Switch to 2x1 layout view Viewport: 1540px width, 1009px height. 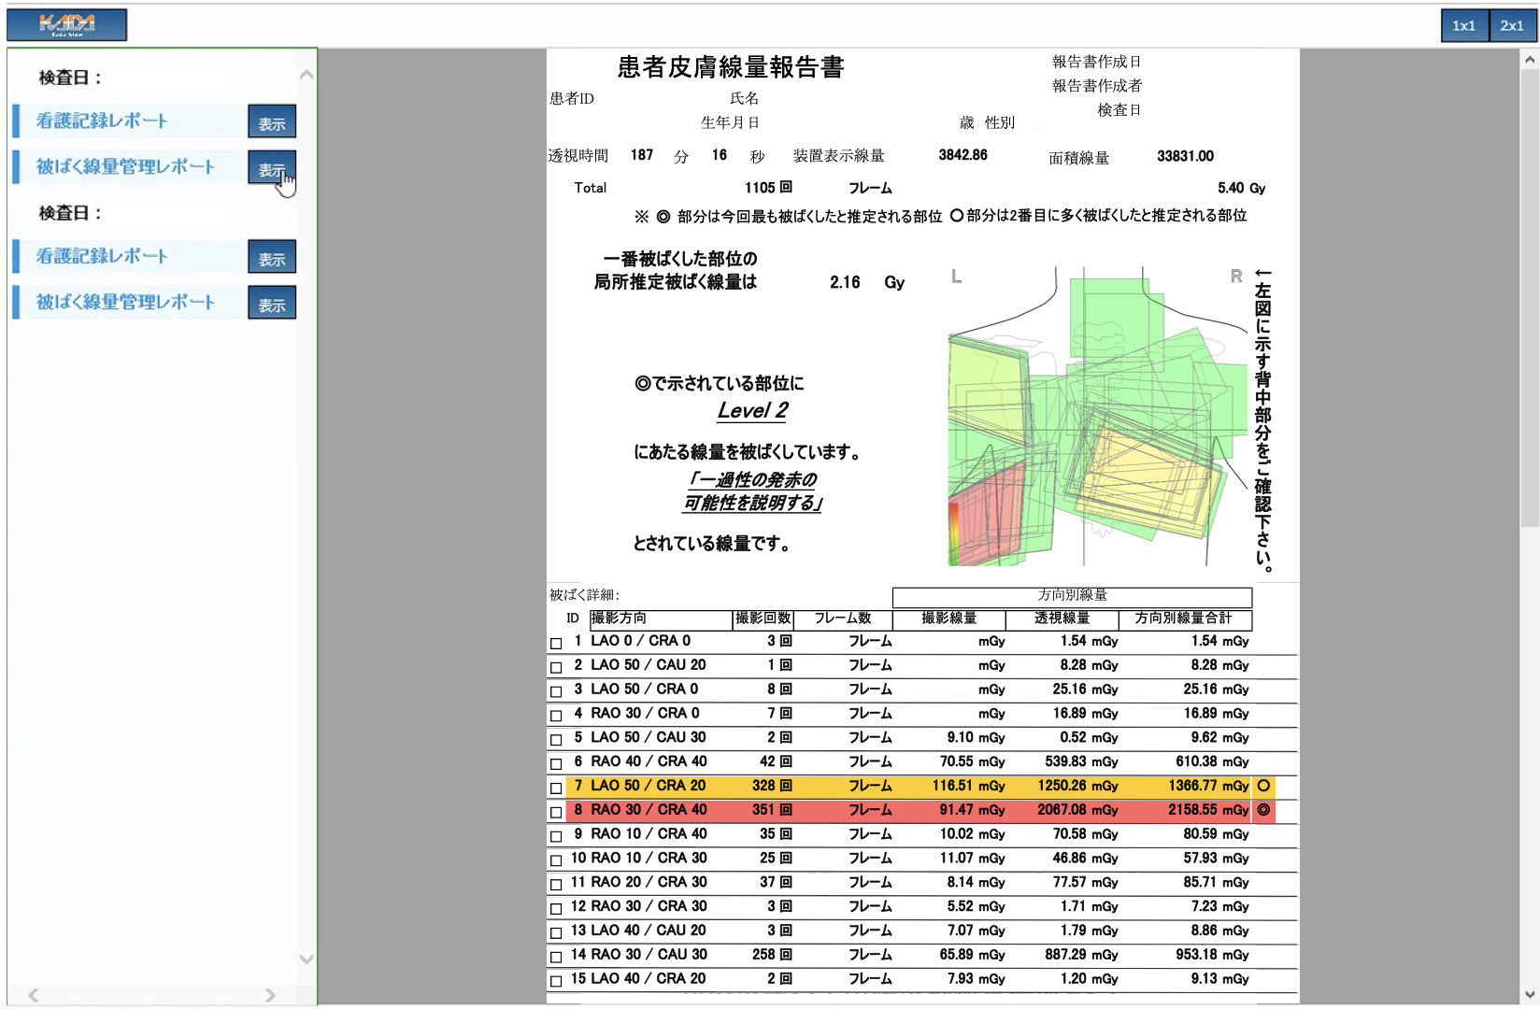[1511, 26]
